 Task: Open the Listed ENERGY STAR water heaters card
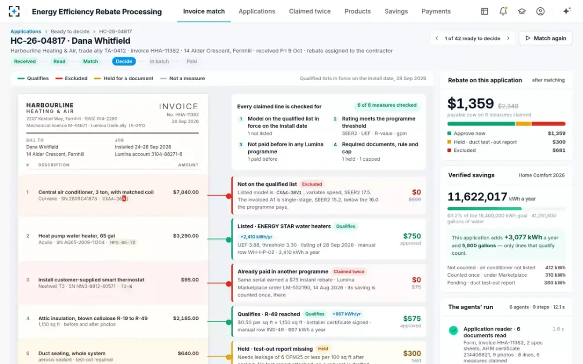click(x=329, y=239)
